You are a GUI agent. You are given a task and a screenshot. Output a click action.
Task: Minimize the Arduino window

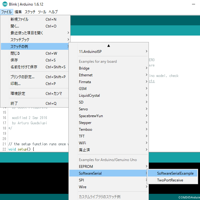pyautogui.click(x=194, y=4)
